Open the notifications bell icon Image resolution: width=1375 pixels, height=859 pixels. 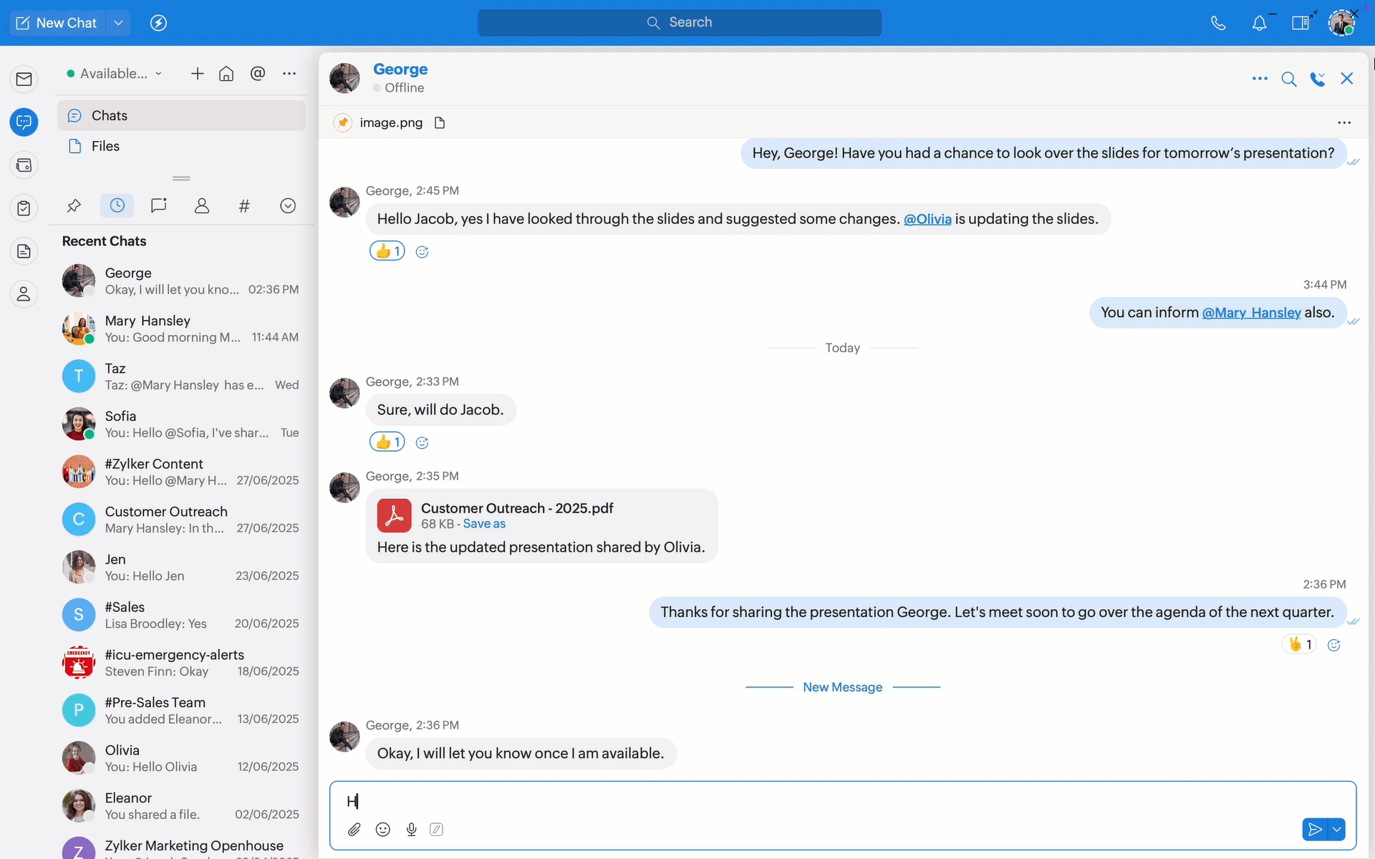coord(1259,23)
